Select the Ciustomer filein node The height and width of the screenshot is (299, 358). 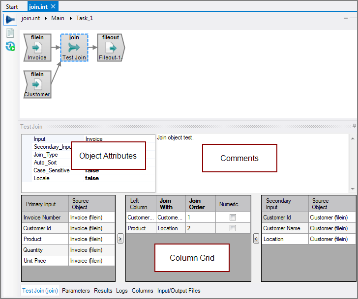click(x=37, y=84)
